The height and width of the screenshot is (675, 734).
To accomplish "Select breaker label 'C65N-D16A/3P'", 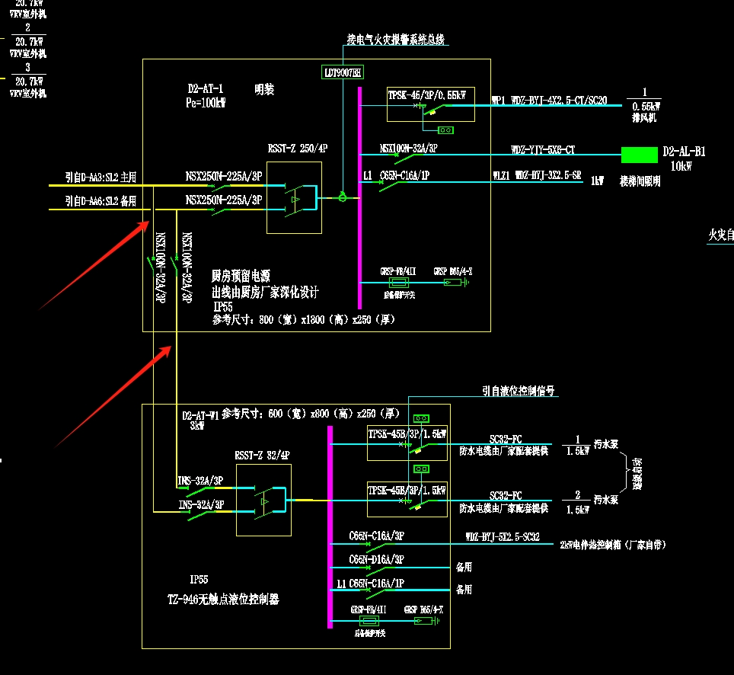I will point(377,559).
